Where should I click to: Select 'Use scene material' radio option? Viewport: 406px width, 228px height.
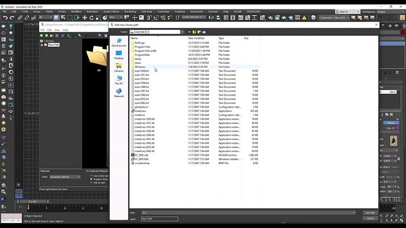tap(91, 176)
